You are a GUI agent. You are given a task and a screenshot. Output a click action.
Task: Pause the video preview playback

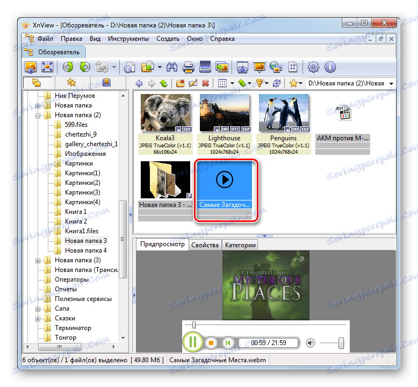coord(193,342)
